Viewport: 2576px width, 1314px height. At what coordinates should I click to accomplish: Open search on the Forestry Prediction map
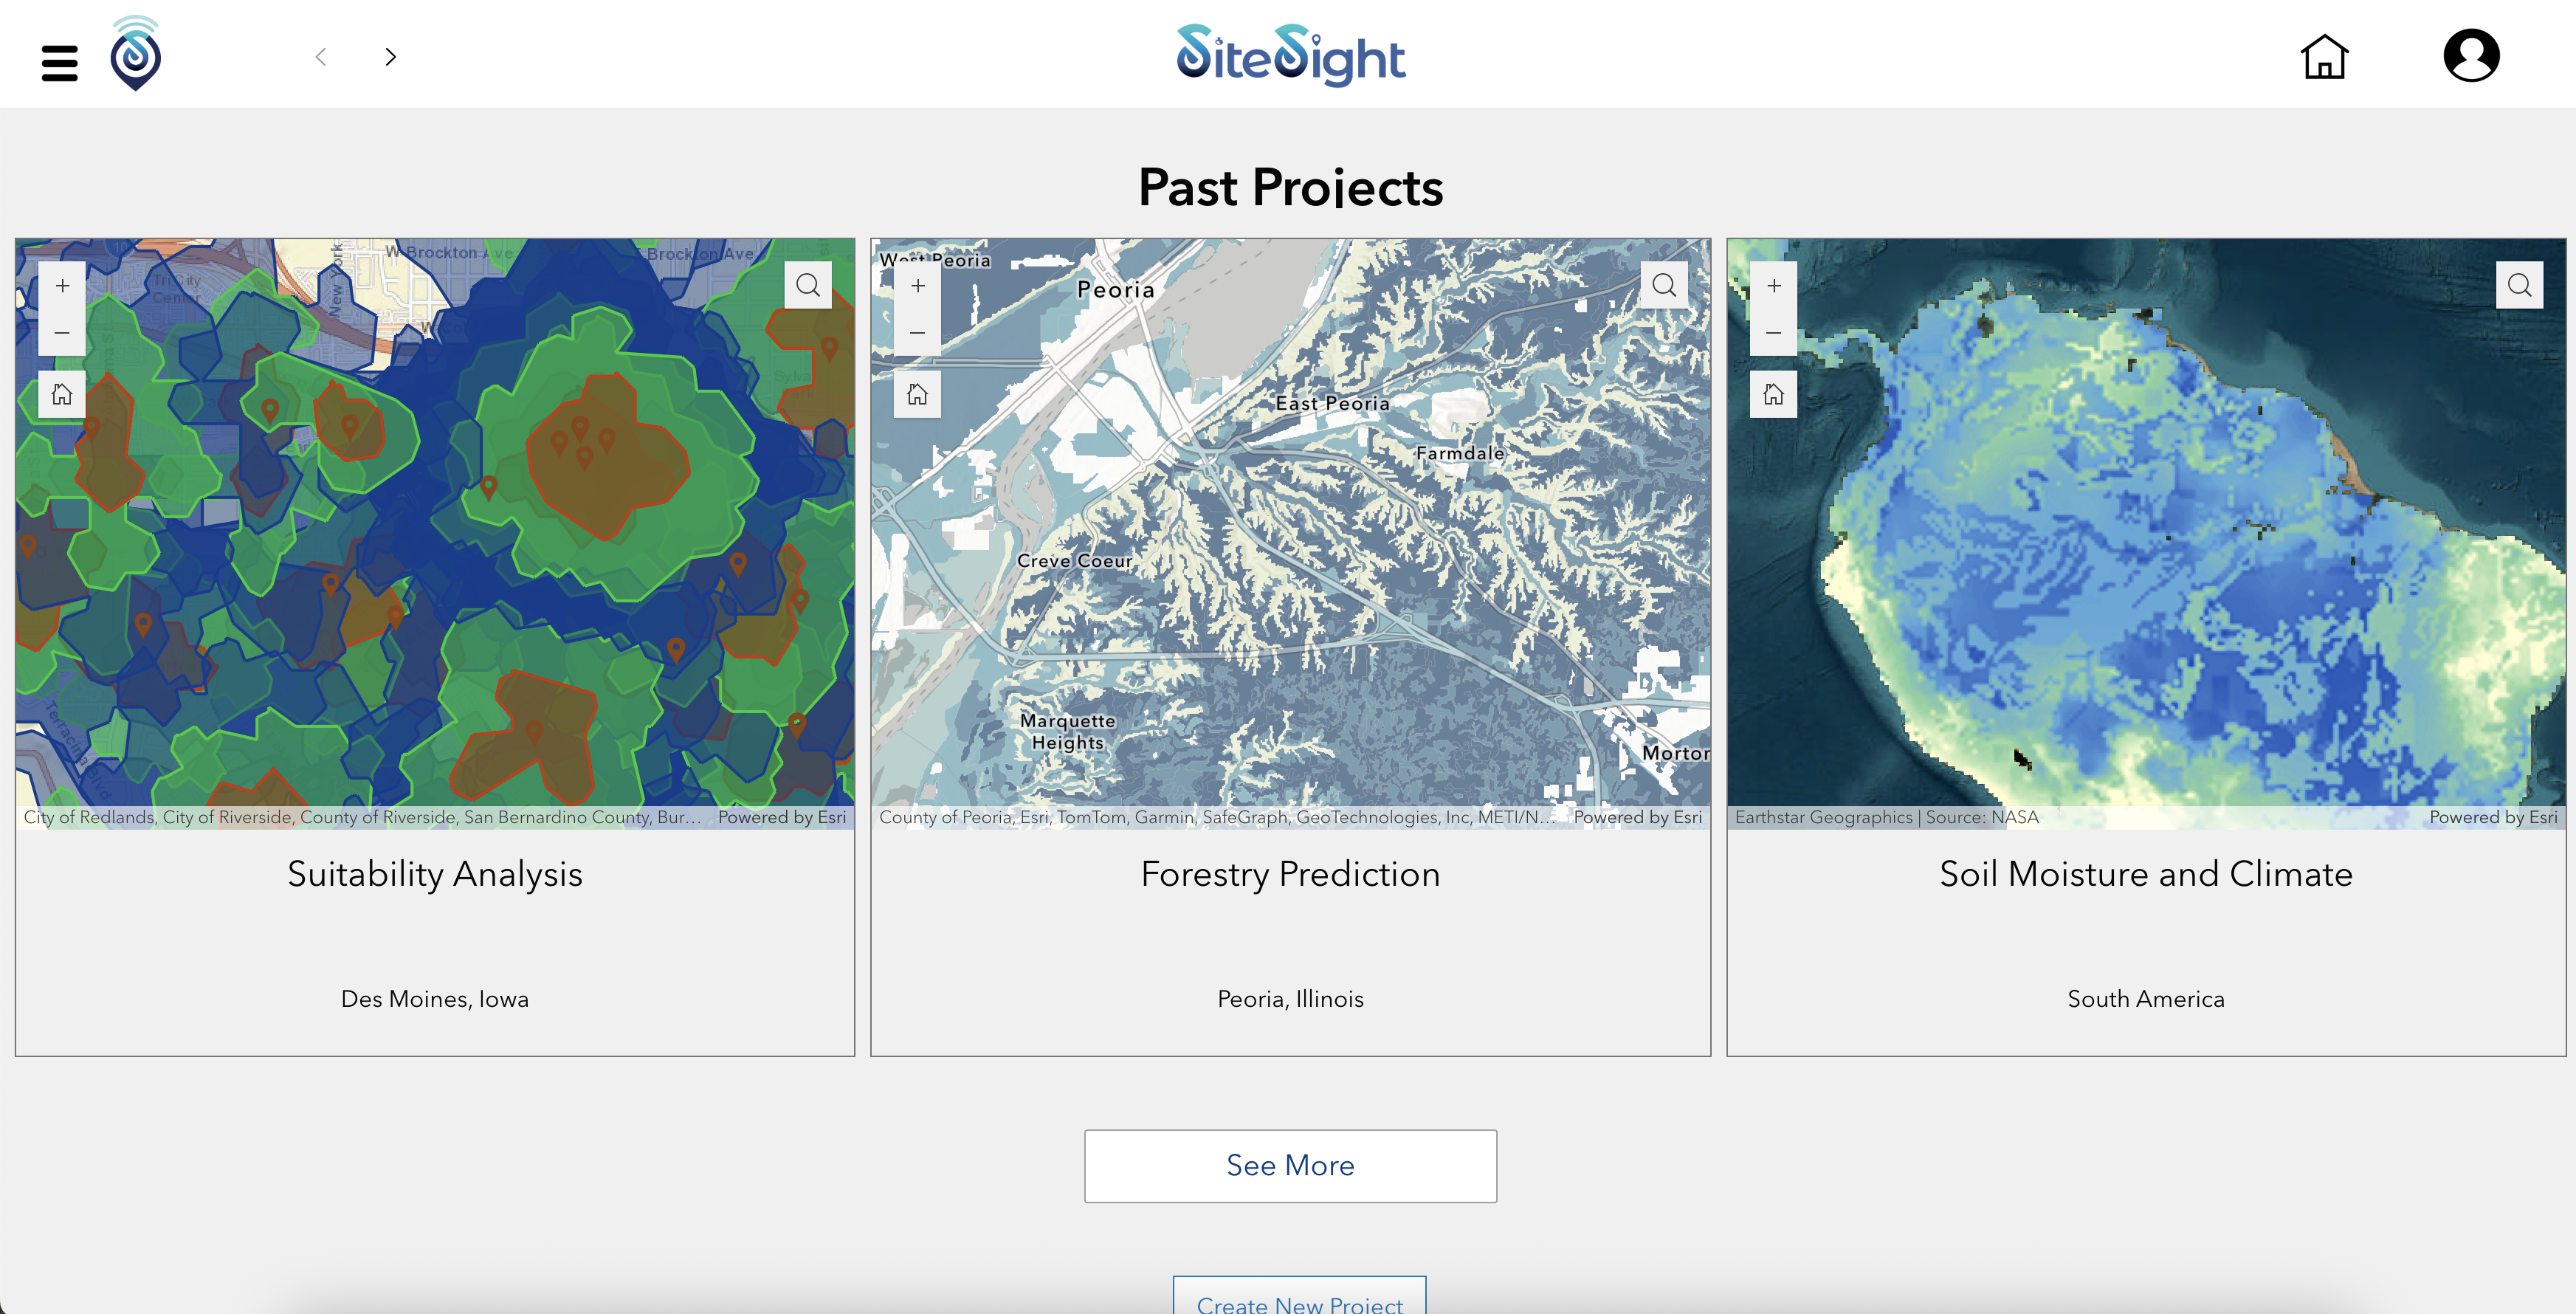[x=1663, y=286]
